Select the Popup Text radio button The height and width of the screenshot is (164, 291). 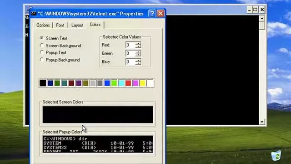42,52
